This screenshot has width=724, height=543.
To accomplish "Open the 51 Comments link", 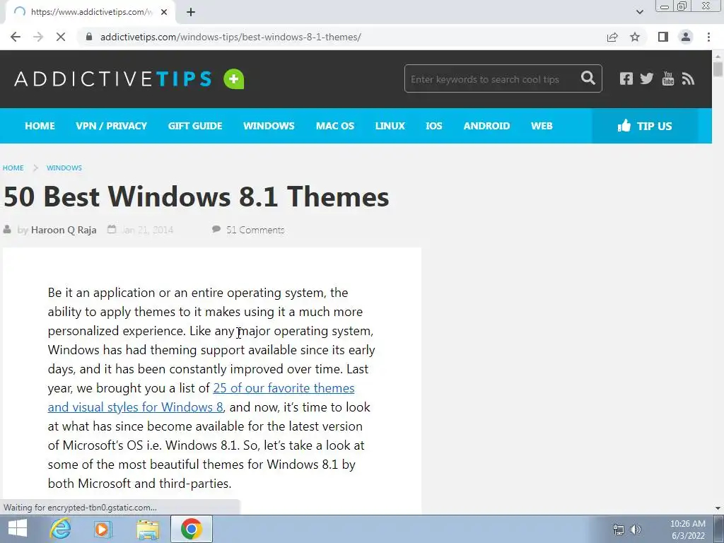I will (255, 230).
